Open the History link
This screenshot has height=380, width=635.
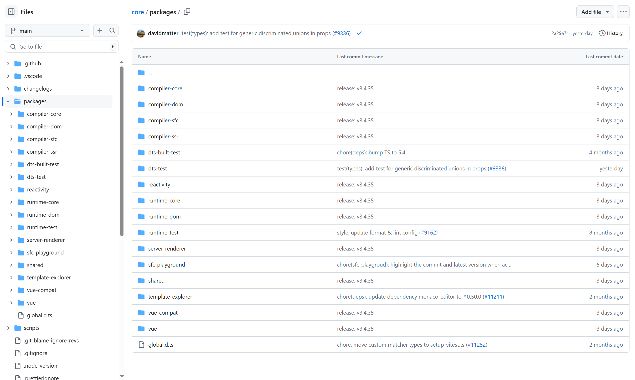[611, 33]
